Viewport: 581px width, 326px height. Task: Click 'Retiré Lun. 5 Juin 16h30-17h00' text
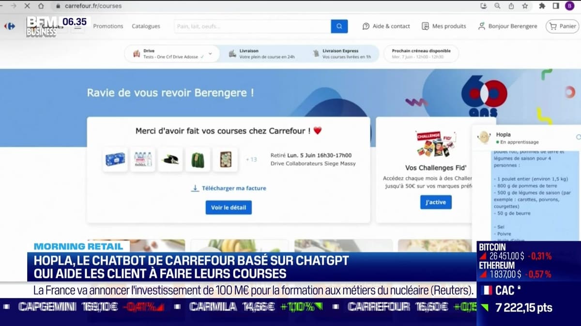[x=311, y=156]
